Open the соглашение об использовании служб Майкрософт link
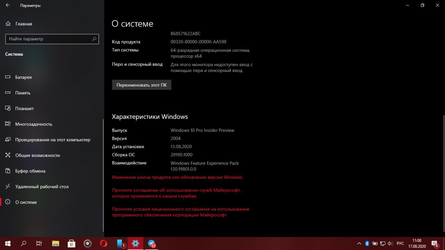The width and height of the screenshot is (445, 250). pos(176,193)
